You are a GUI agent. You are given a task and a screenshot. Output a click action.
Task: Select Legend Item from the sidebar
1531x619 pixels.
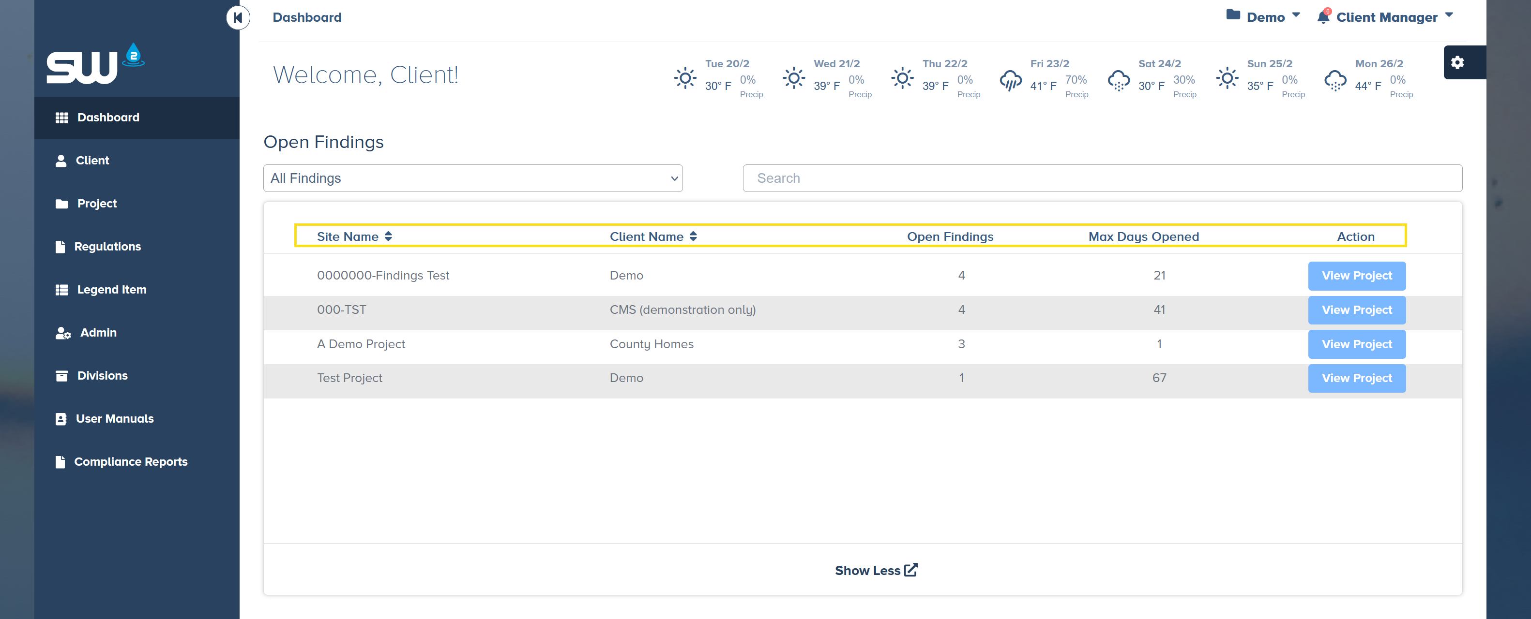pos(111,289)
